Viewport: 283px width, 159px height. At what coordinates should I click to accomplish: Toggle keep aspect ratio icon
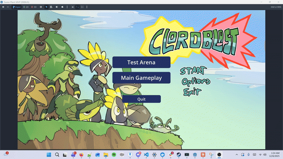click(x=78, y=7)
